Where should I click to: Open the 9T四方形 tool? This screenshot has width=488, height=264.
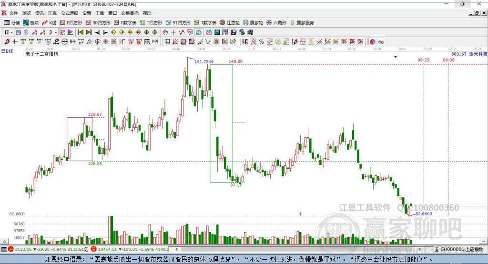(x=178, y=23)
